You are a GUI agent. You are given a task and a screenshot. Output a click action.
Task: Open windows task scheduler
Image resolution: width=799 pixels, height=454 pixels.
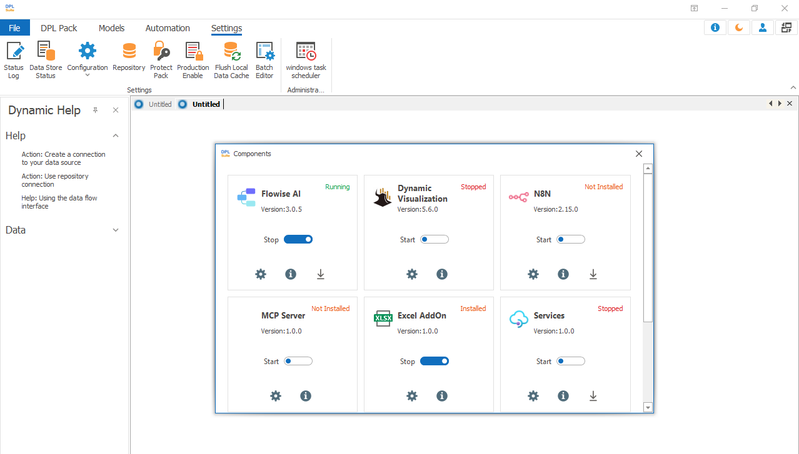[306, 60]
